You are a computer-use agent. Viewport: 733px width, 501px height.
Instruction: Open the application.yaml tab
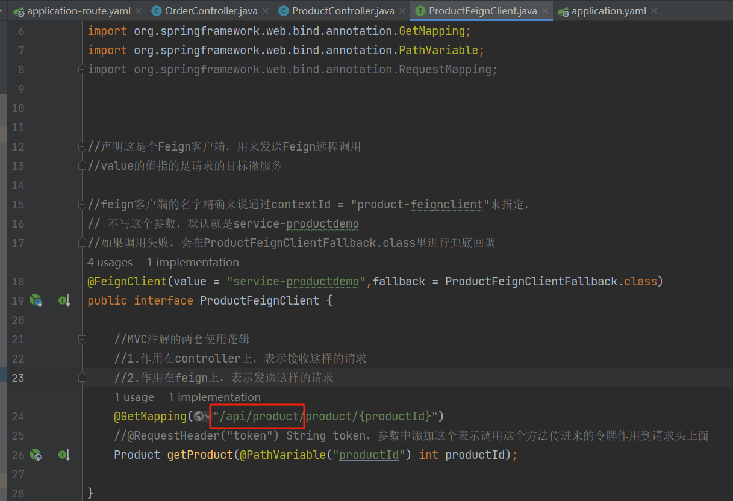coord(609,11)
